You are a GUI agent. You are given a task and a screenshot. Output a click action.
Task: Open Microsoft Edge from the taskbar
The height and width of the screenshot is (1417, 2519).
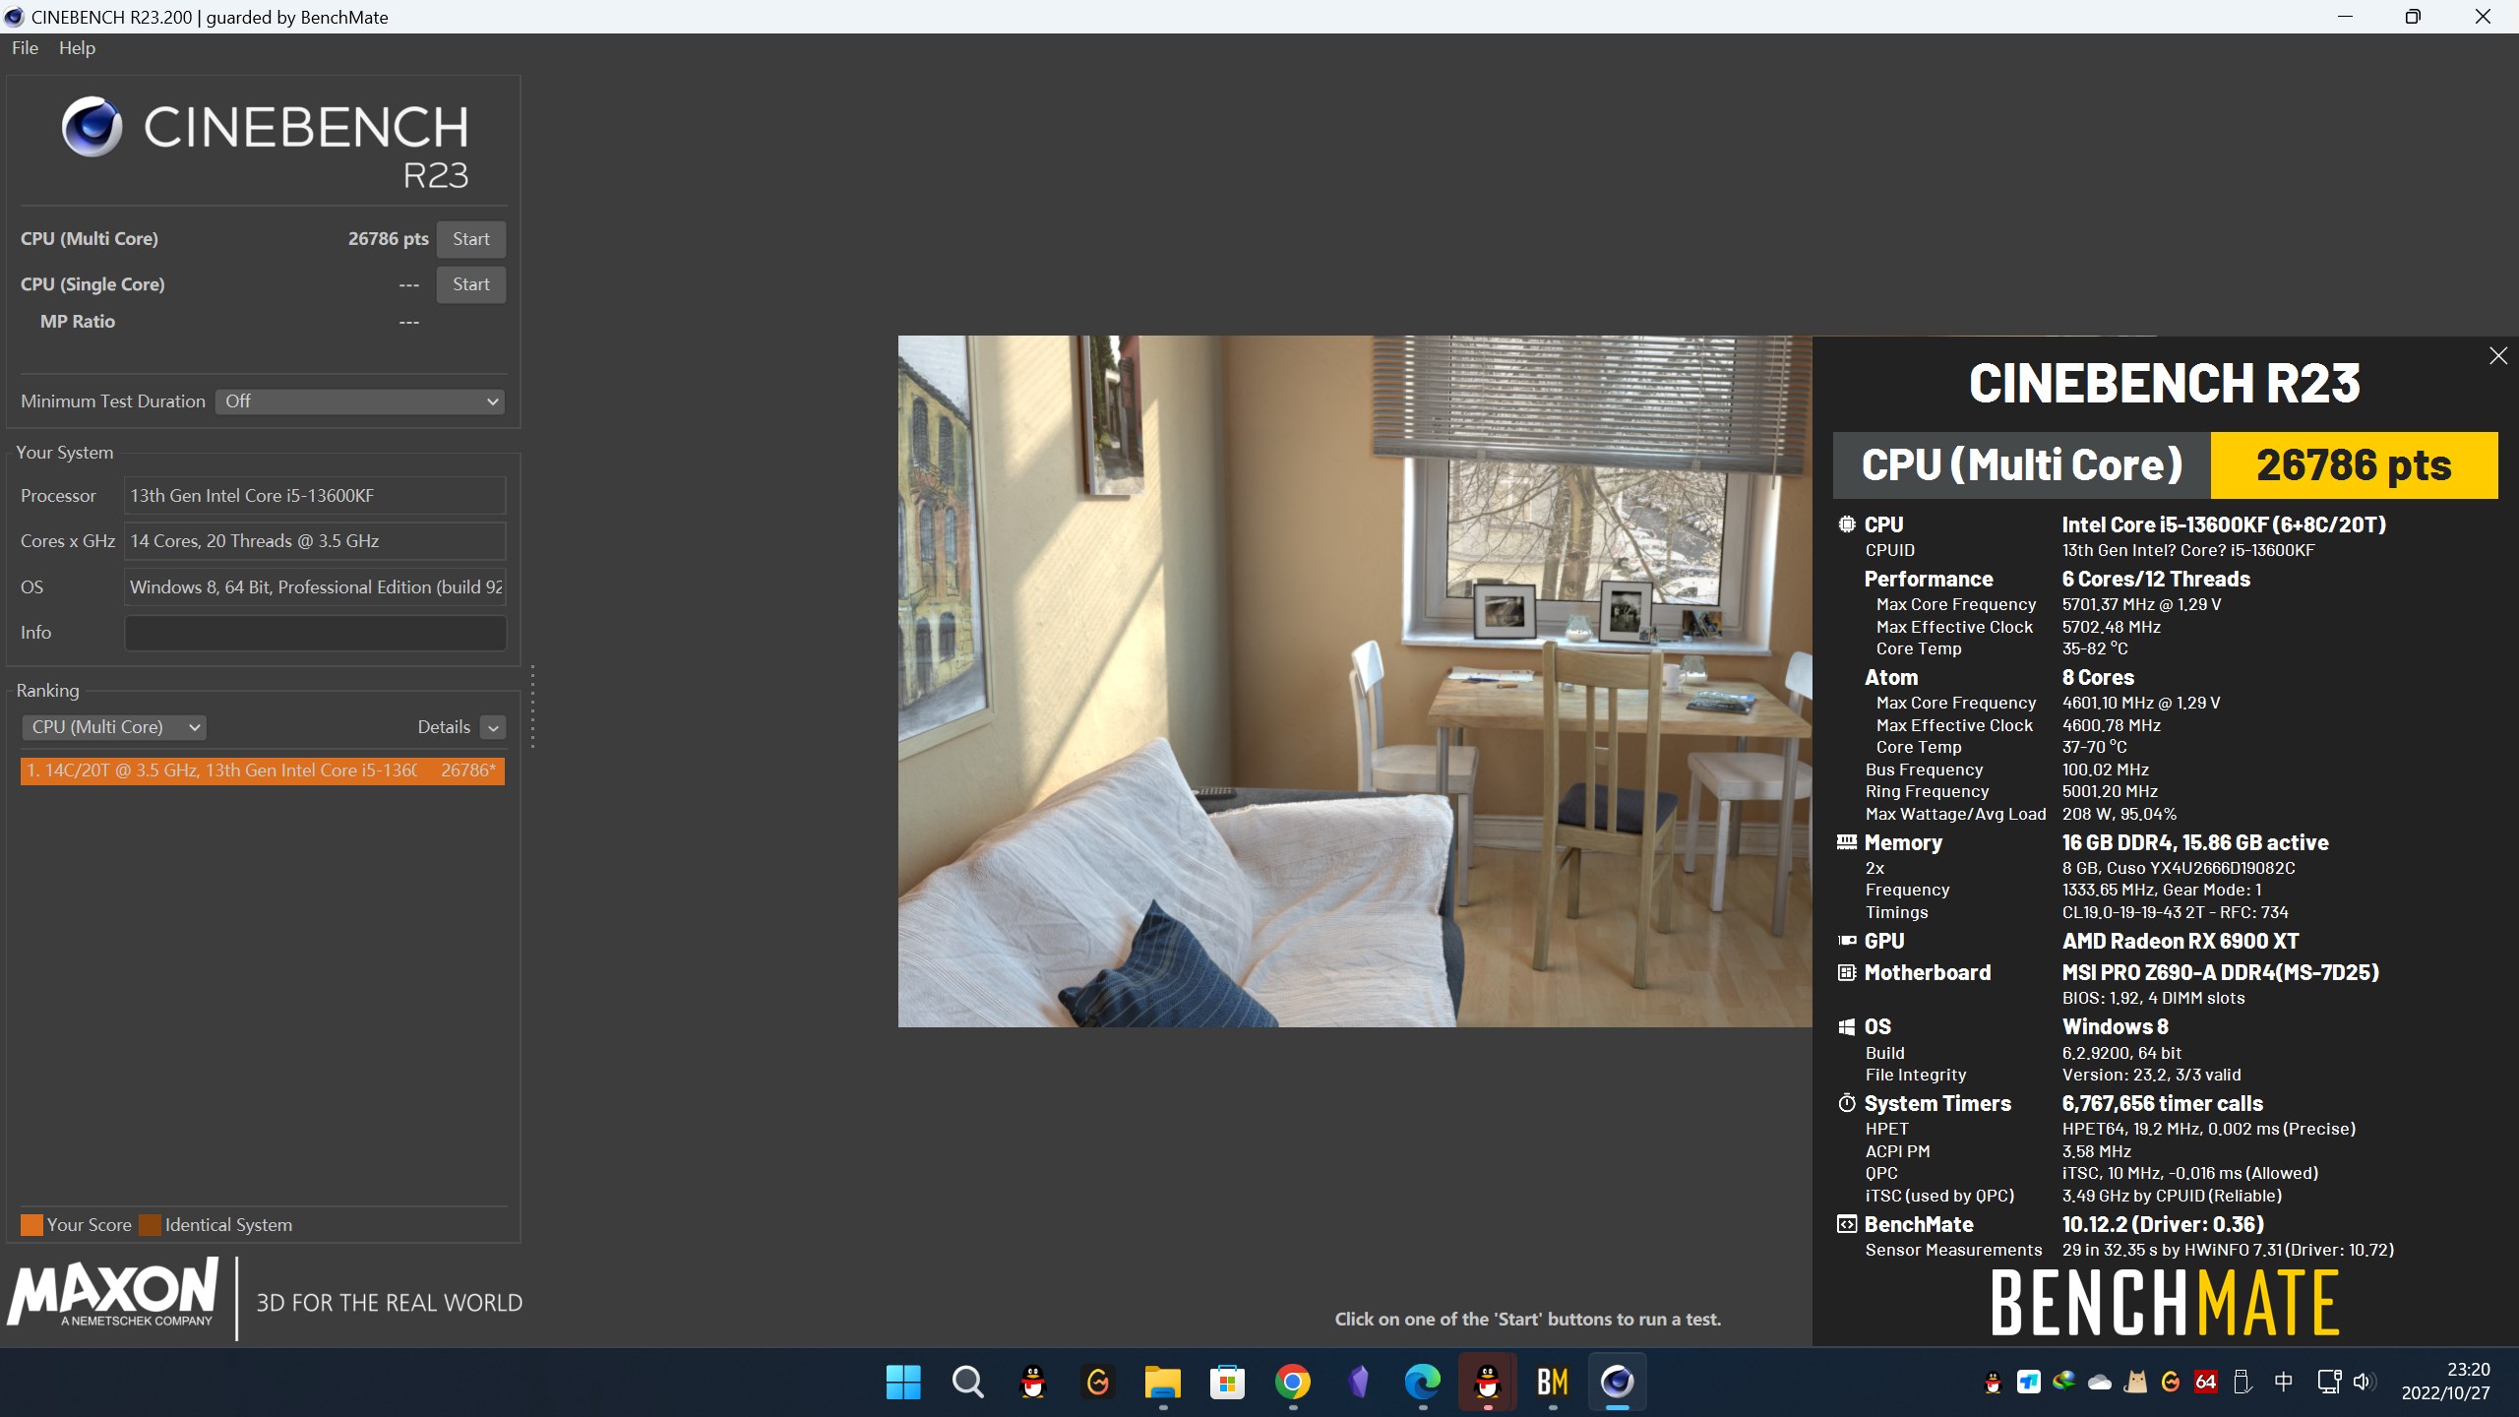point(1422,1383)
